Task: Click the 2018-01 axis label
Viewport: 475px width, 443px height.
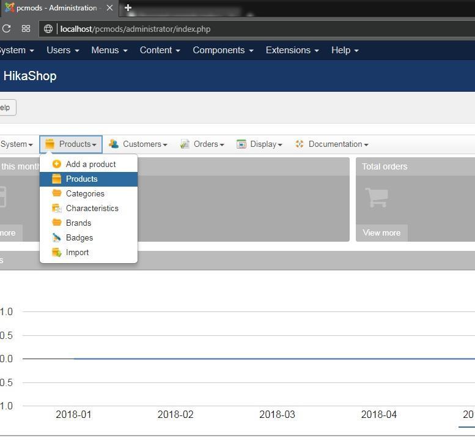Action: [73, 414]
